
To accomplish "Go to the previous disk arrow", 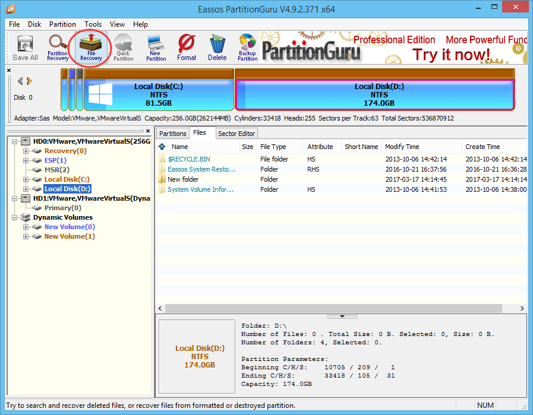I will coord(20,81).
